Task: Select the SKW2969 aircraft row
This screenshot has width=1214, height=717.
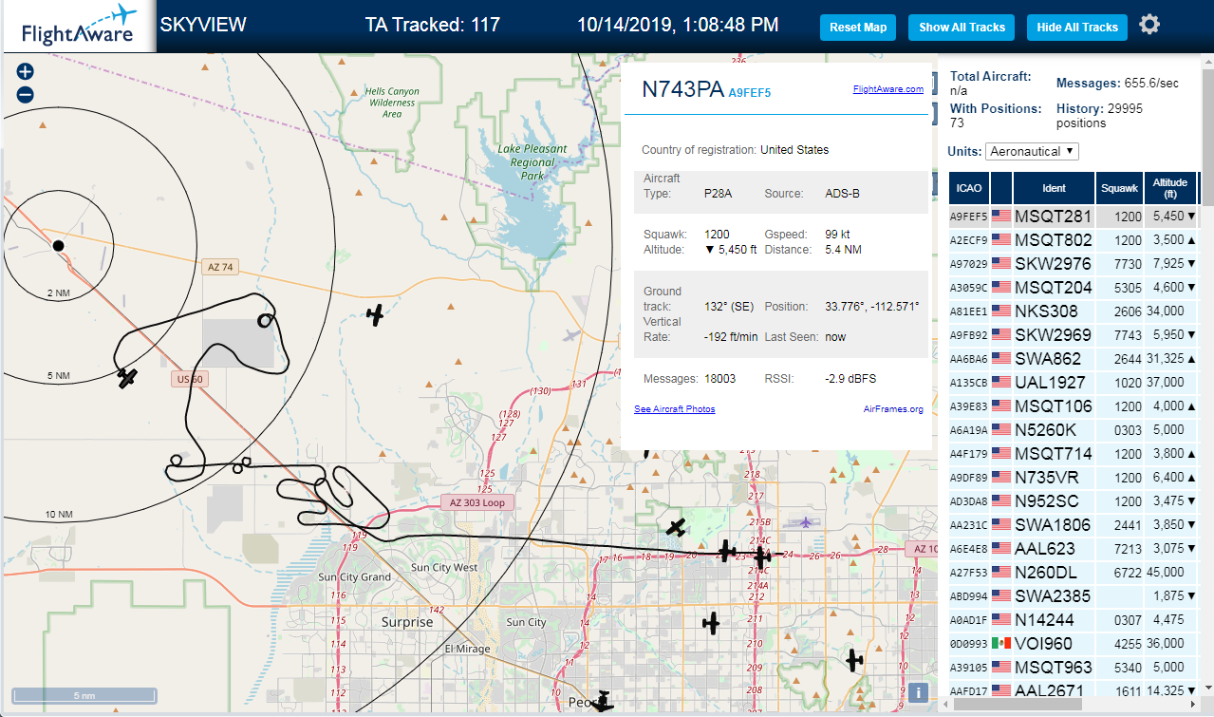Action: tap(1074, 335)
